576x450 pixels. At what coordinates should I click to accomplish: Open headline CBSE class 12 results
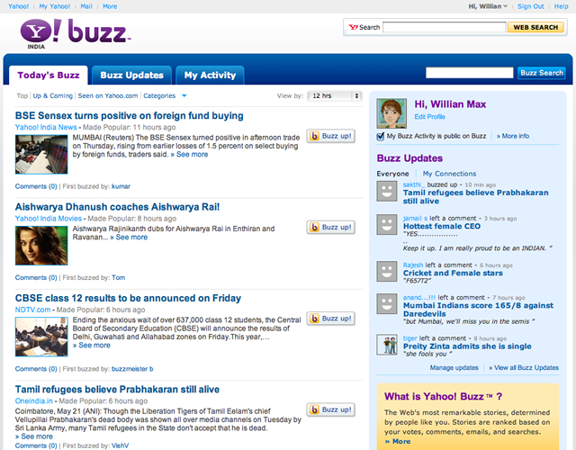tap(128, 298)
